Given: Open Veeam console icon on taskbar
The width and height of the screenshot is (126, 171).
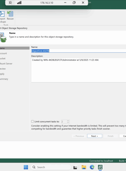Looking at the screenshot, I should pyautogui.click(x=100, y=167).
